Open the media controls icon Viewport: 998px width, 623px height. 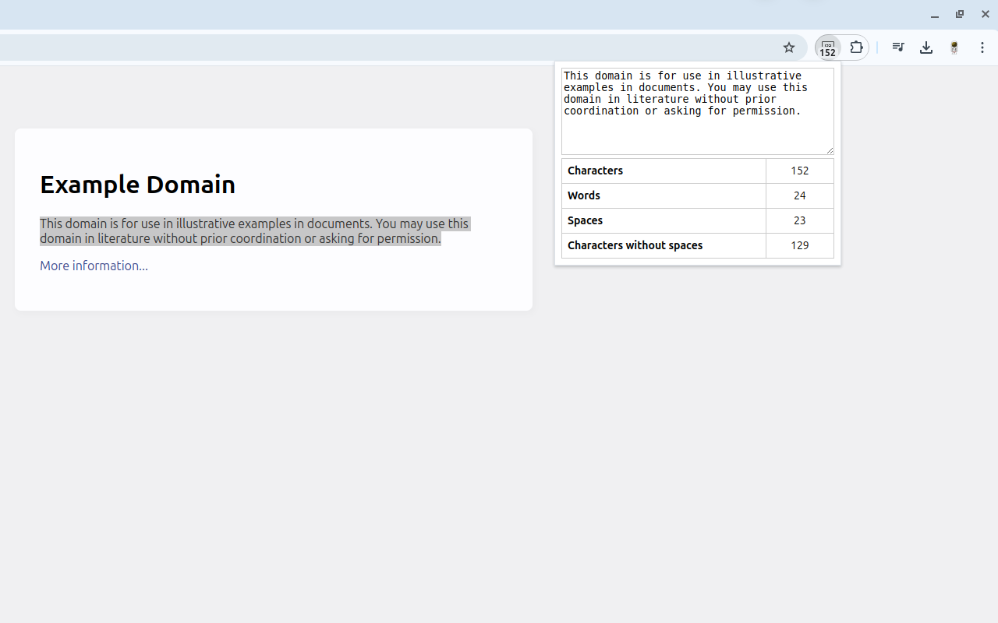(x=898, y=48)
